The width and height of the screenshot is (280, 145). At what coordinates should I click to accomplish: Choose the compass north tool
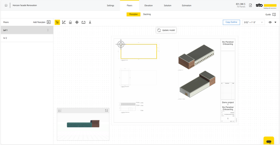click(x=90, y=22)
